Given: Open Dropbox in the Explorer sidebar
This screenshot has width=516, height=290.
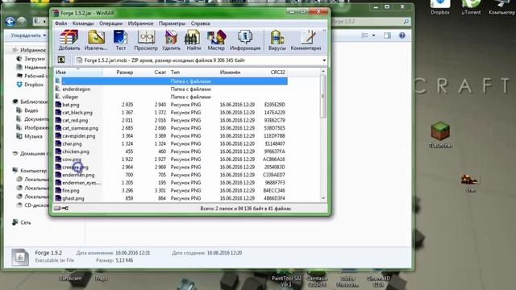Looking at the screenshot, I should (34, 85).
